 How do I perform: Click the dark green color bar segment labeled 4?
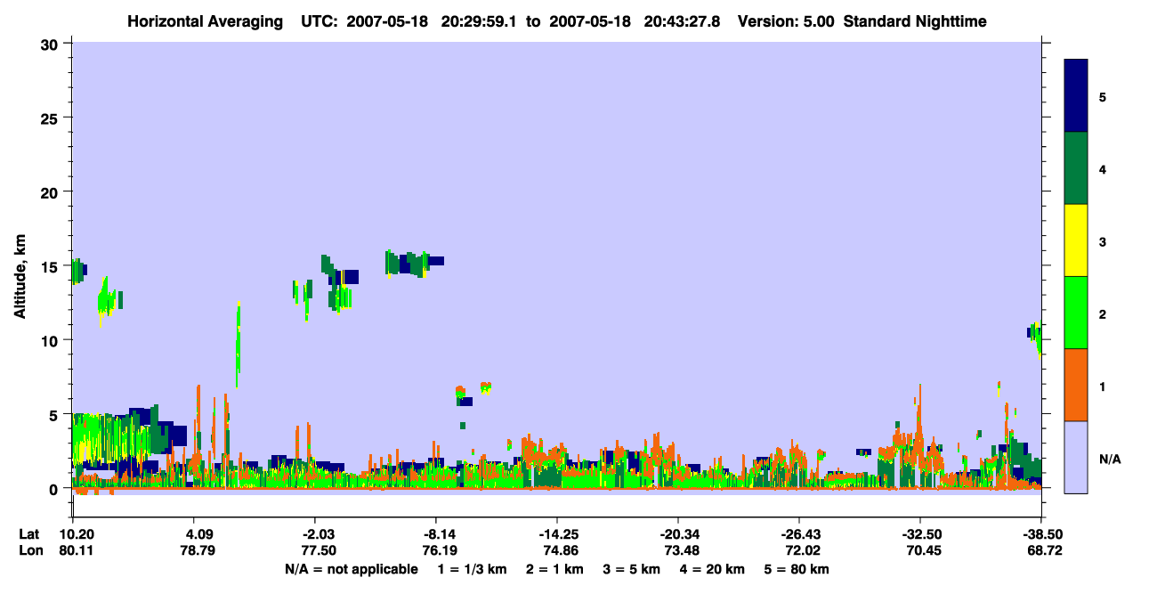1076,168
